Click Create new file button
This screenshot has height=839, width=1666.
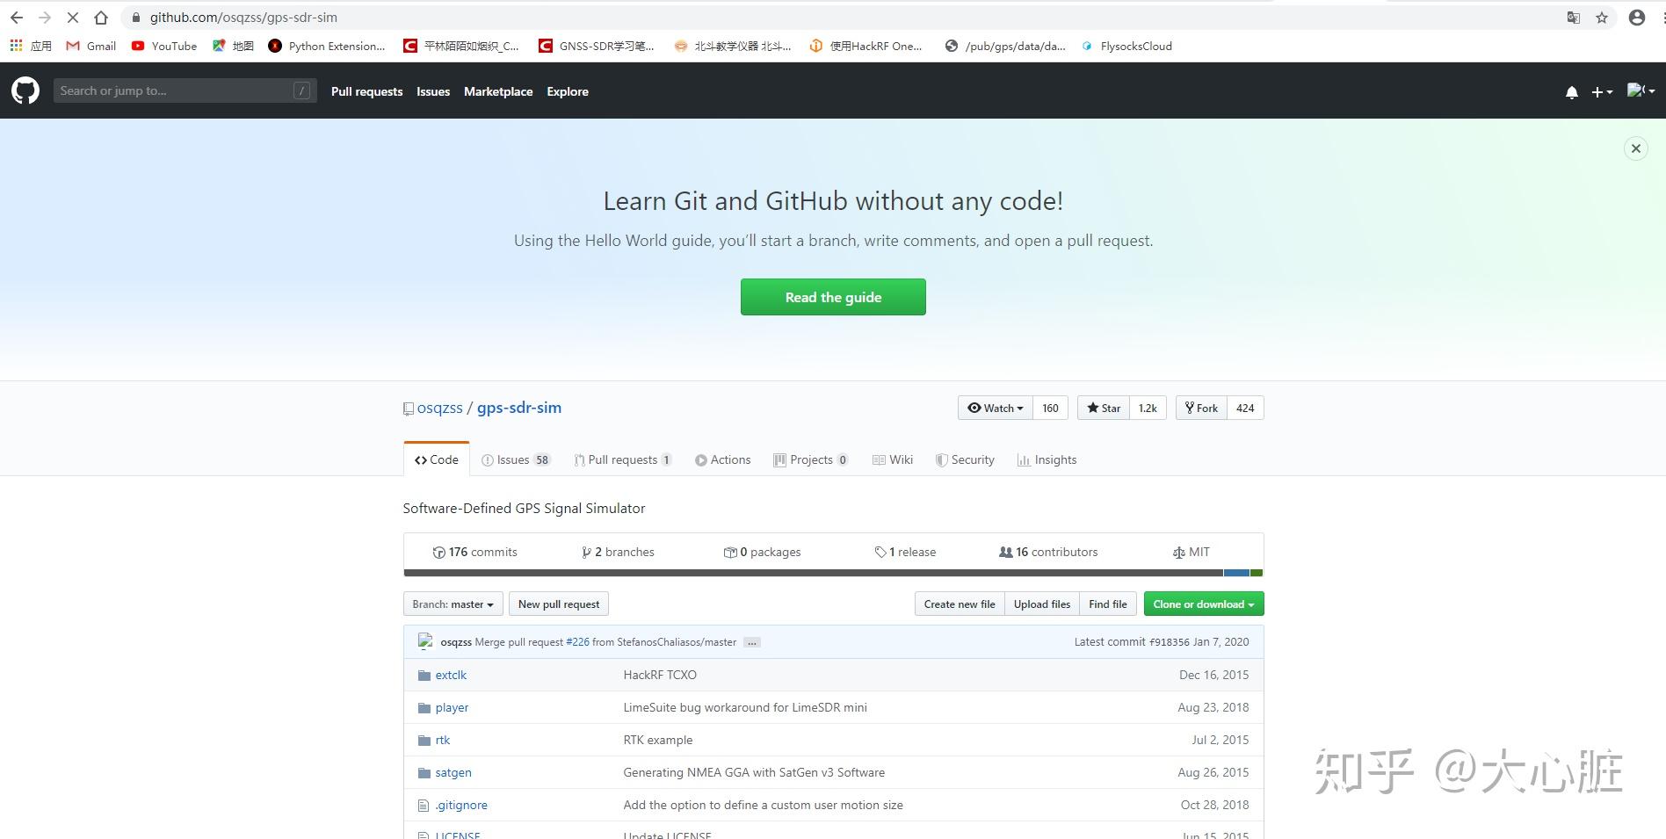tap(960, 604)
